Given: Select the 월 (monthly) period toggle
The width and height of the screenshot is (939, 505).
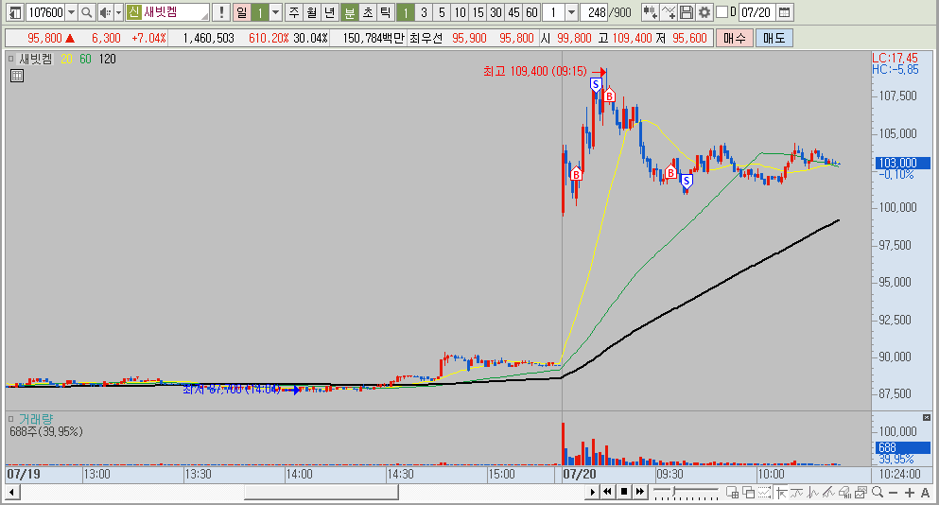Looking at the screenshot, I should pos(312,12).
